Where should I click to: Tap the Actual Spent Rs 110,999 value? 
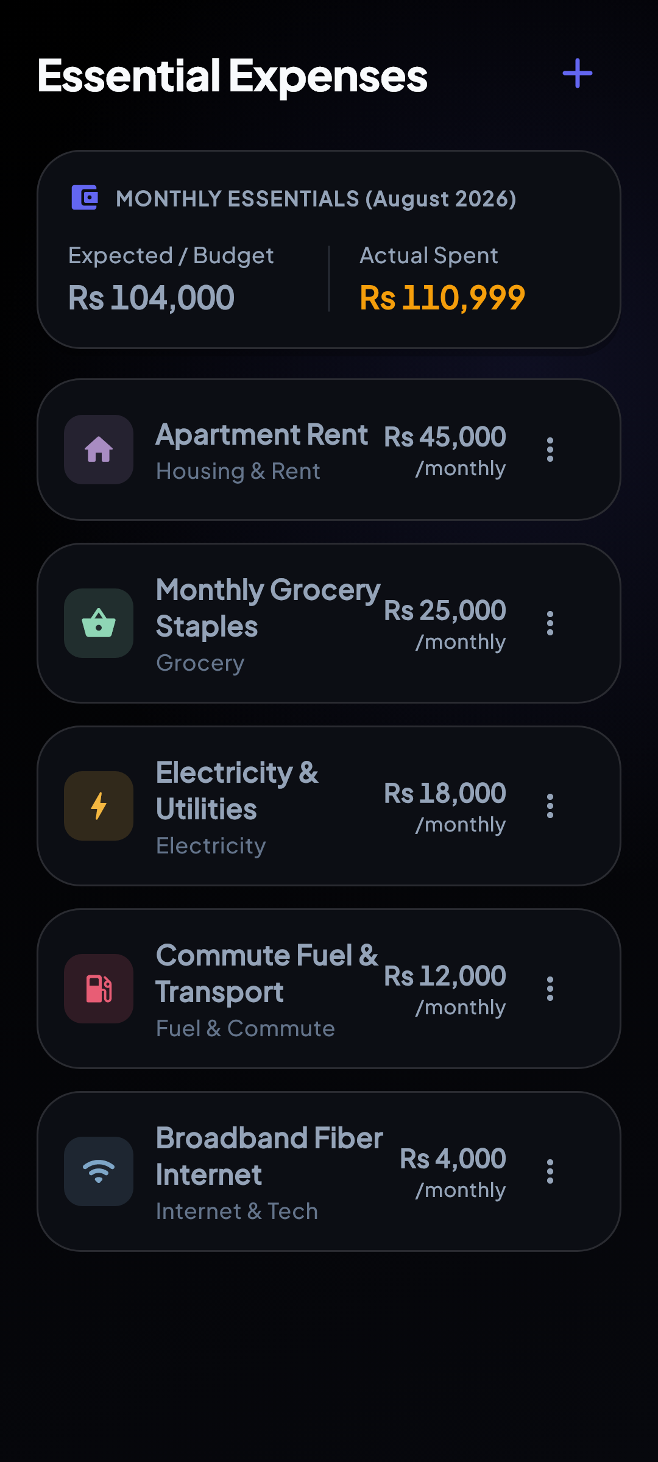pos(442,298)
